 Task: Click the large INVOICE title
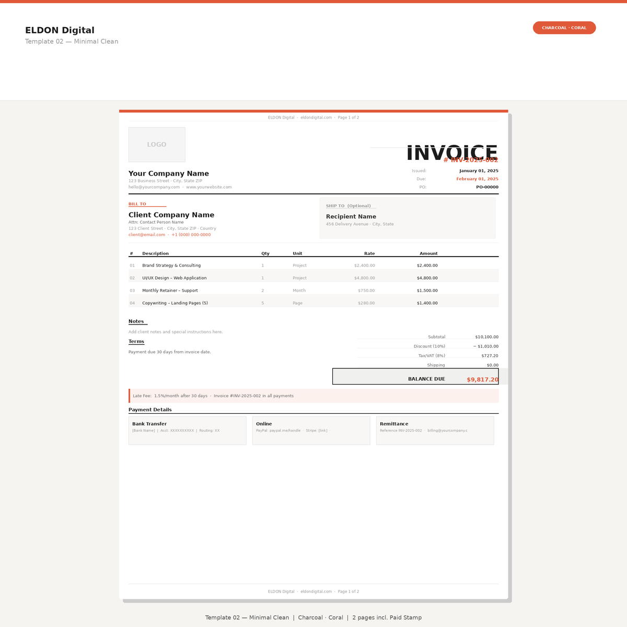pos(452,153)
